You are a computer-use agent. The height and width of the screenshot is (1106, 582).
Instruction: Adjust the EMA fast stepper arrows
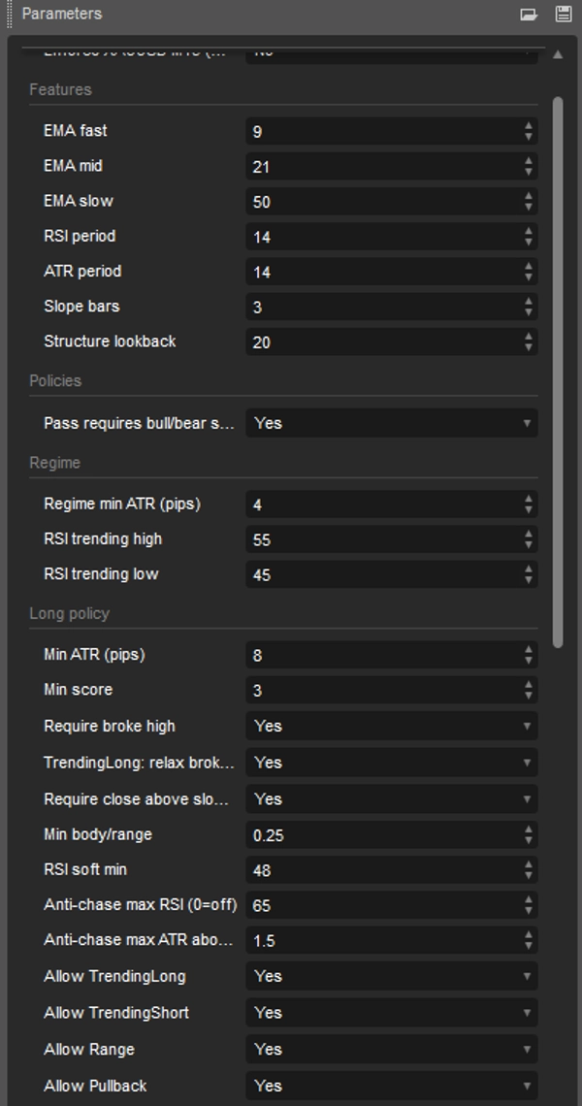(529, 131)
